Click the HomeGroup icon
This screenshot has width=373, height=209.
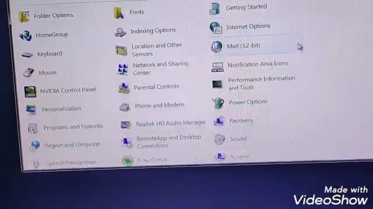pyautogui.click(x=26, y=36)
